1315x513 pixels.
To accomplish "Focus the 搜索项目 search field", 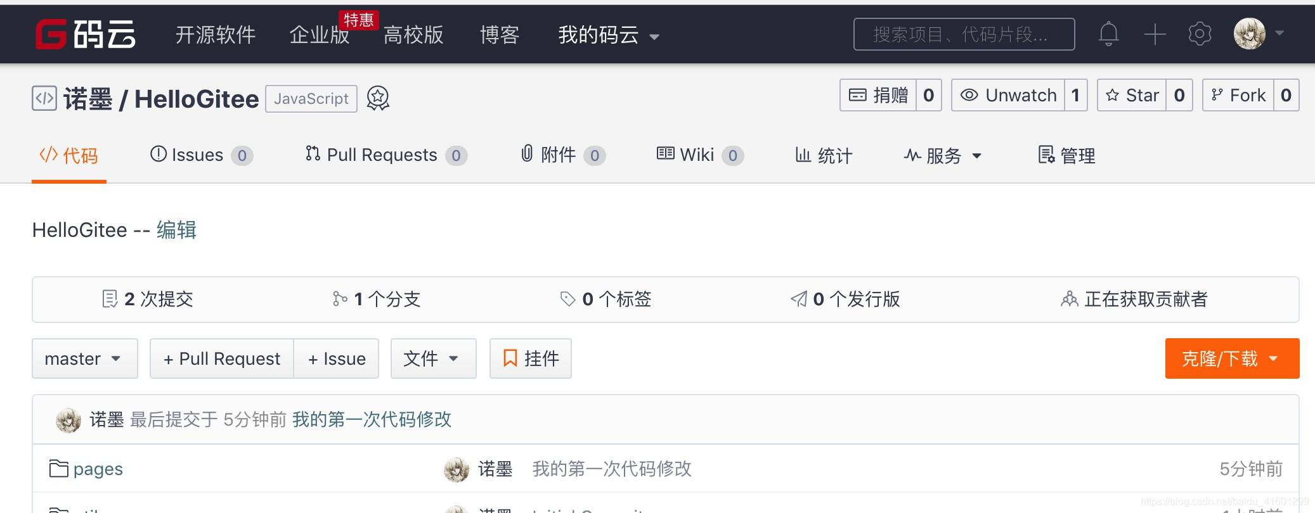I will point(964,34).
